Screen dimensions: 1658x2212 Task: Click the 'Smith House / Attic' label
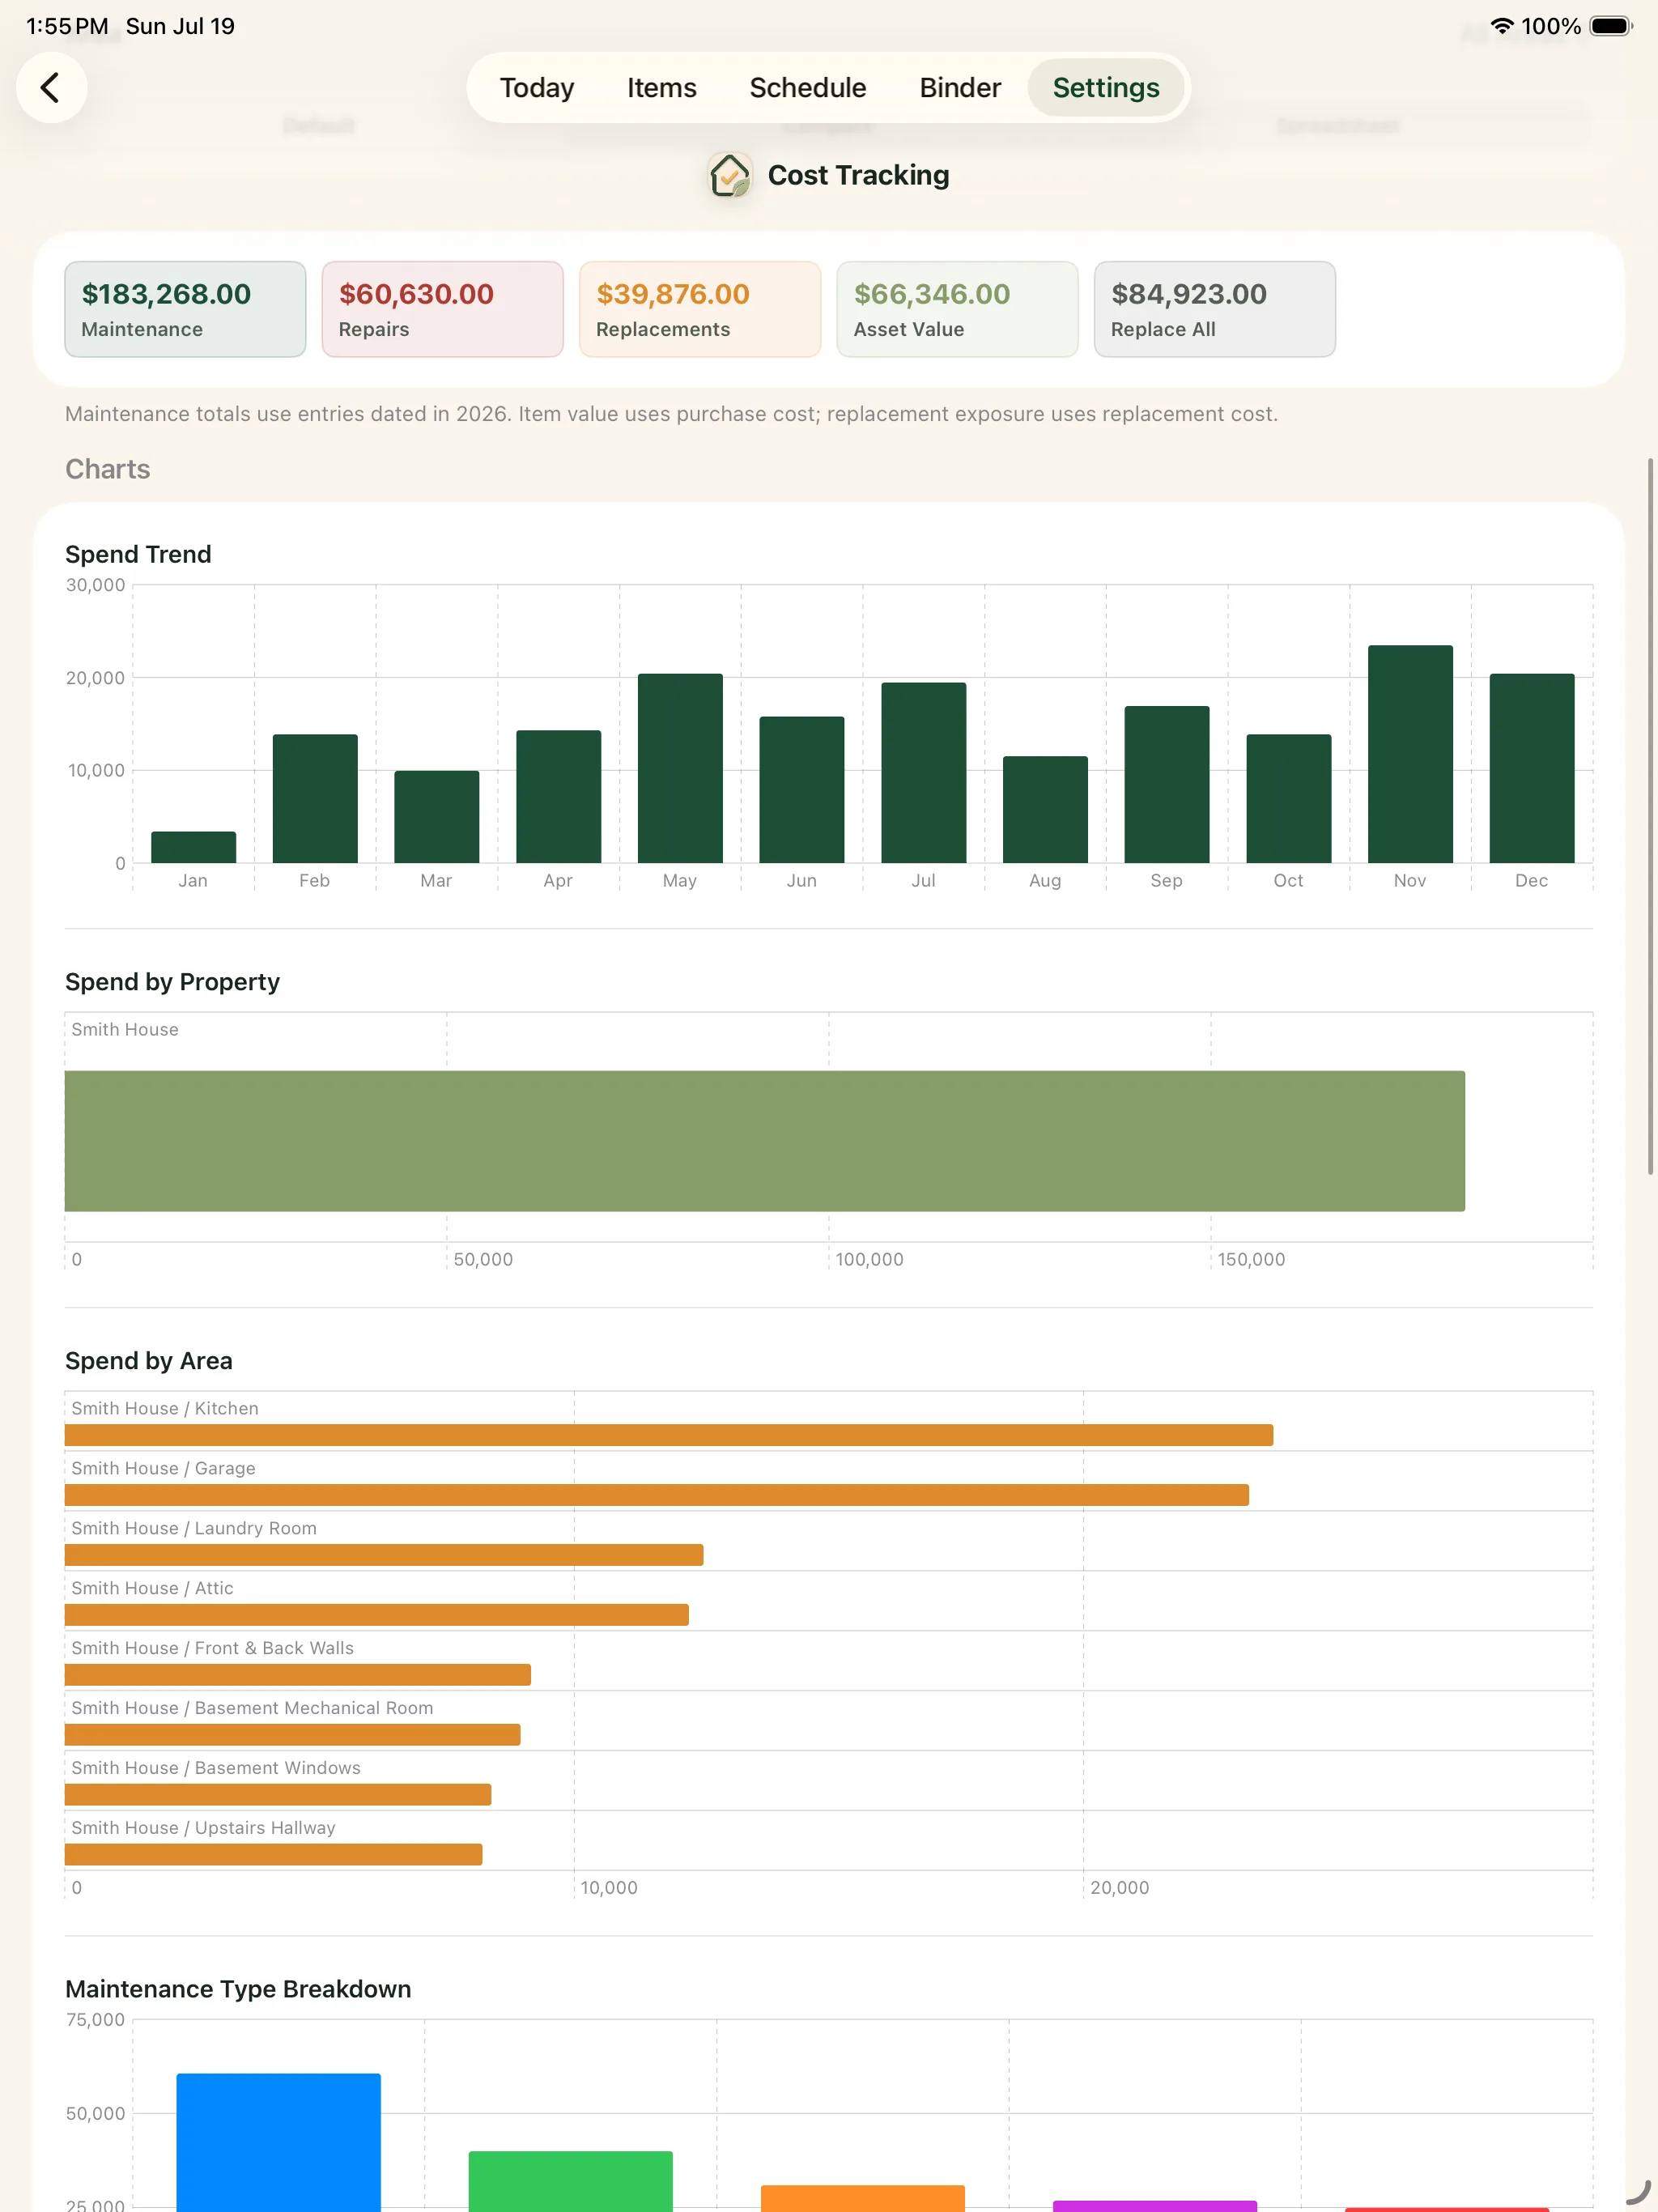point(152,1588)
